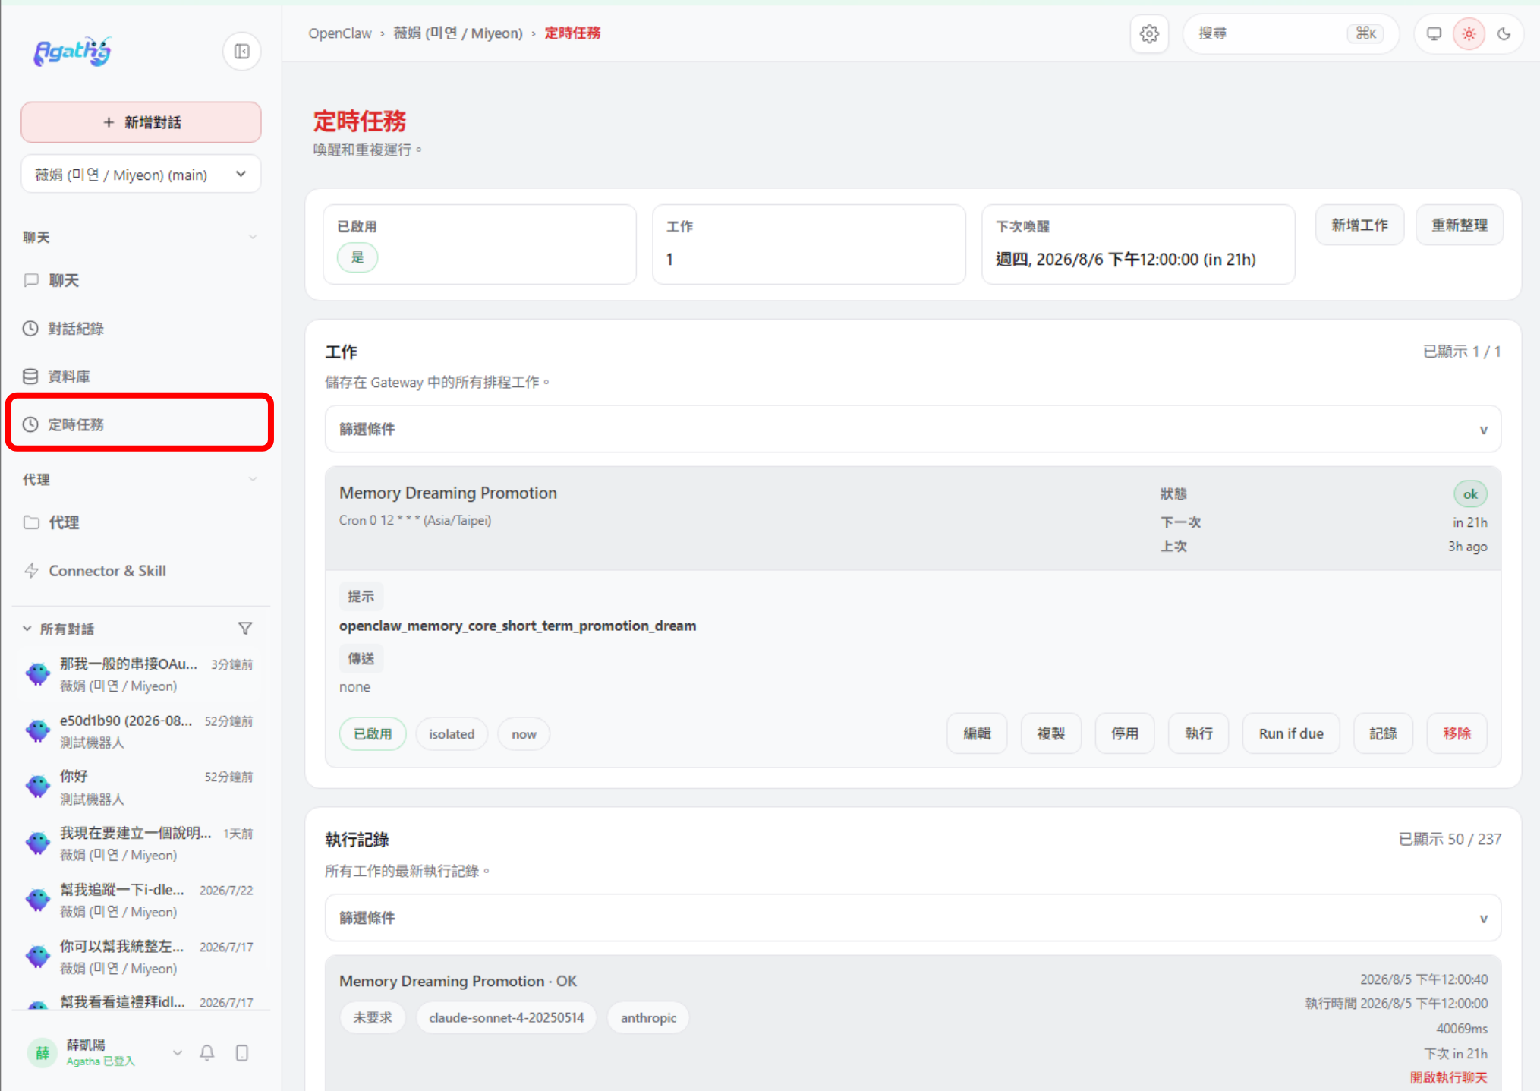Screen dimensions: 1540x1091
Task: Click the anthropic tag
Action: (x=648, y=1017)
